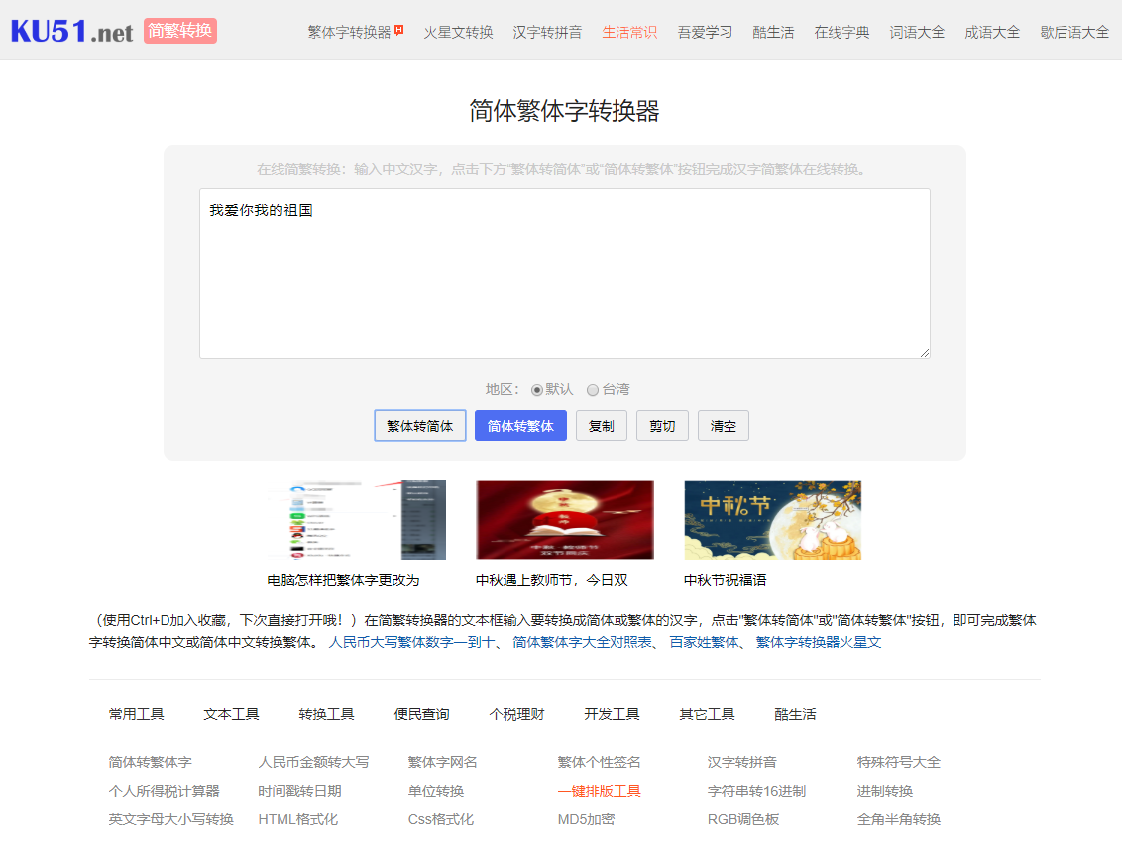
Task: Open the 繁体个性签名 tool link
Action: 599,763
